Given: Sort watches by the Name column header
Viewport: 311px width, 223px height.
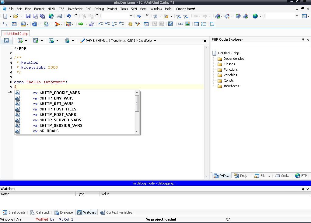Looking at the screenshot, I should tap(38, 194).
